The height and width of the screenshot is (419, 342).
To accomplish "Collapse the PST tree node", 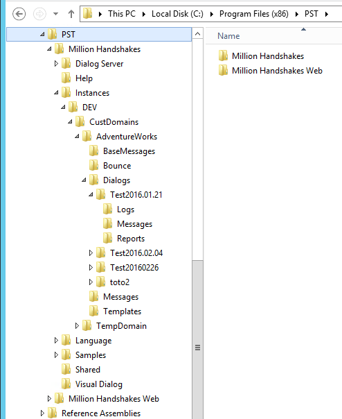I will click(x=42, y=34).
